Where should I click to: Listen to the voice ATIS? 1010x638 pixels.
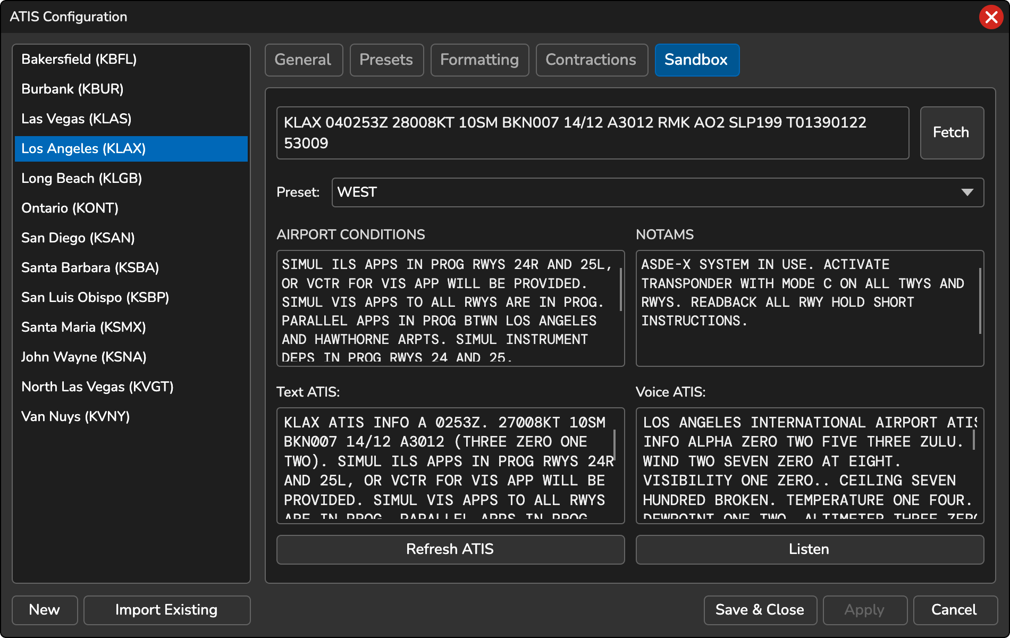click(x=809, y=549)
